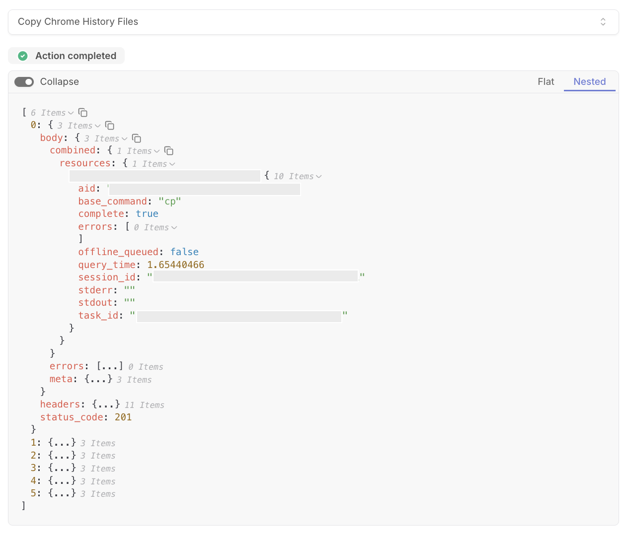Expand array item 2
The height and width of the screenshot is (536, 630).
coord(62,455)
